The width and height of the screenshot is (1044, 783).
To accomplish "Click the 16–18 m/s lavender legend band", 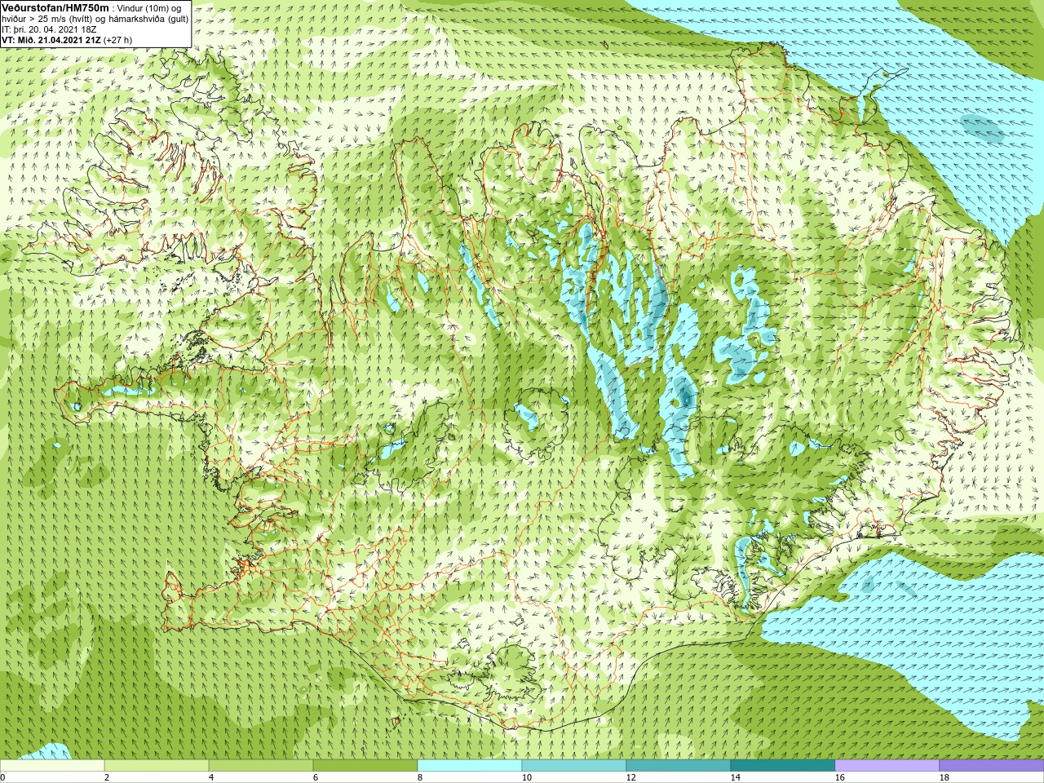I will (x=887, y=766).
